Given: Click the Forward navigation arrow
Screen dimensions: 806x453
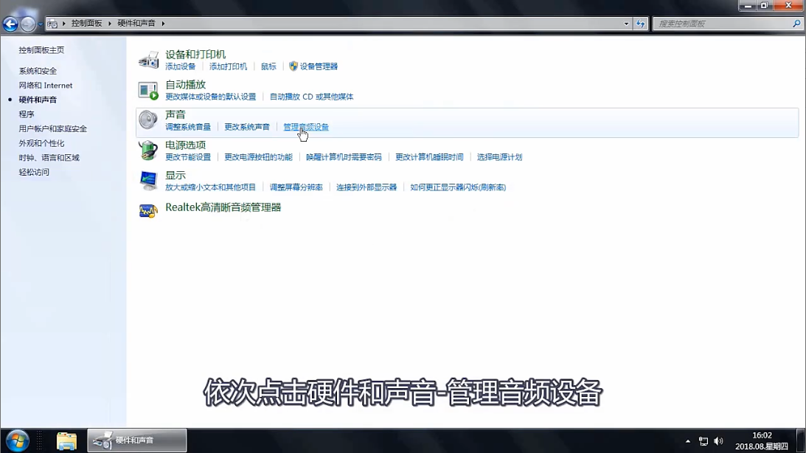Looking at the screenshot, I should point(28,24).
